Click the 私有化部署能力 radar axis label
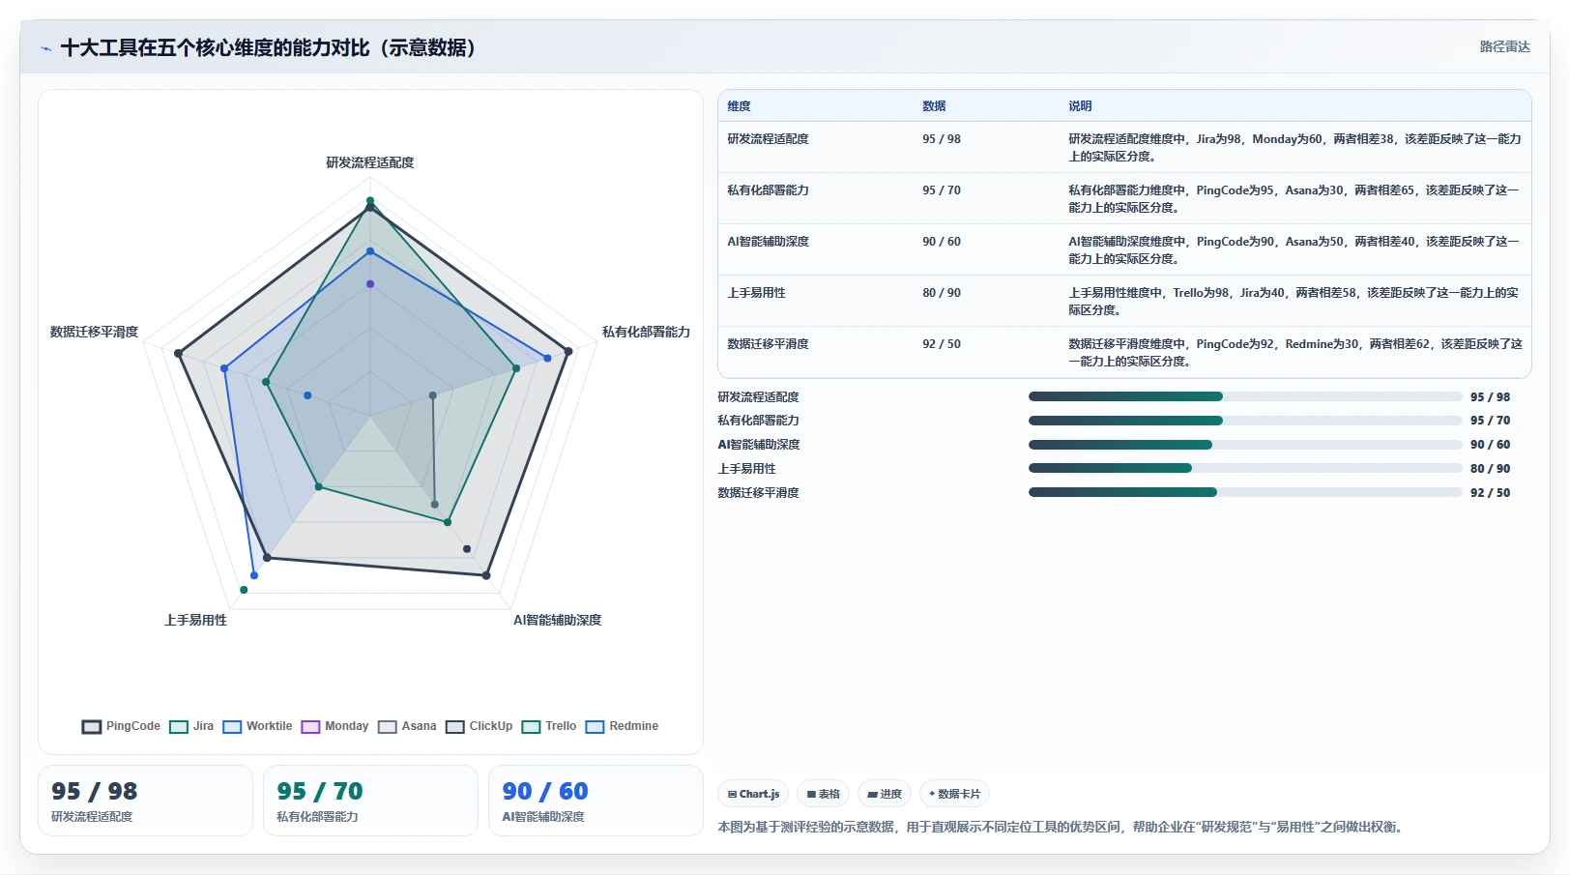This screenshot has height=875, width=1570. pyautogui.click(x=646, y=332)
